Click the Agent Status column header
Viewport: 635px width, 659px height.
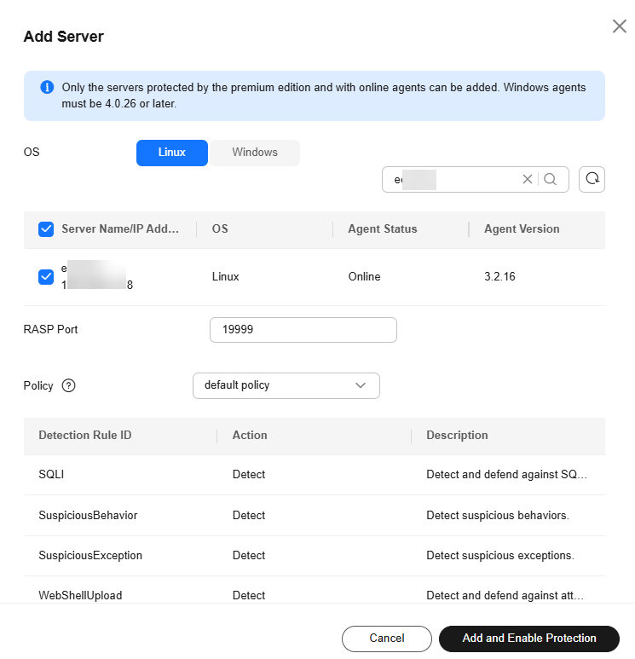pos(383,229)
